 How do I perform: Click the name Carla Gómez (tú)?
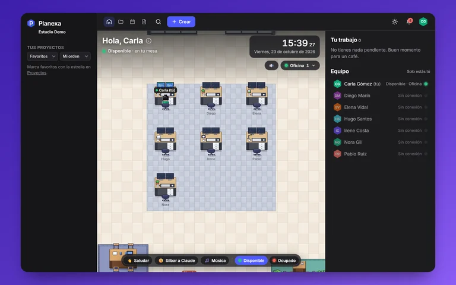tap(362, 84)
